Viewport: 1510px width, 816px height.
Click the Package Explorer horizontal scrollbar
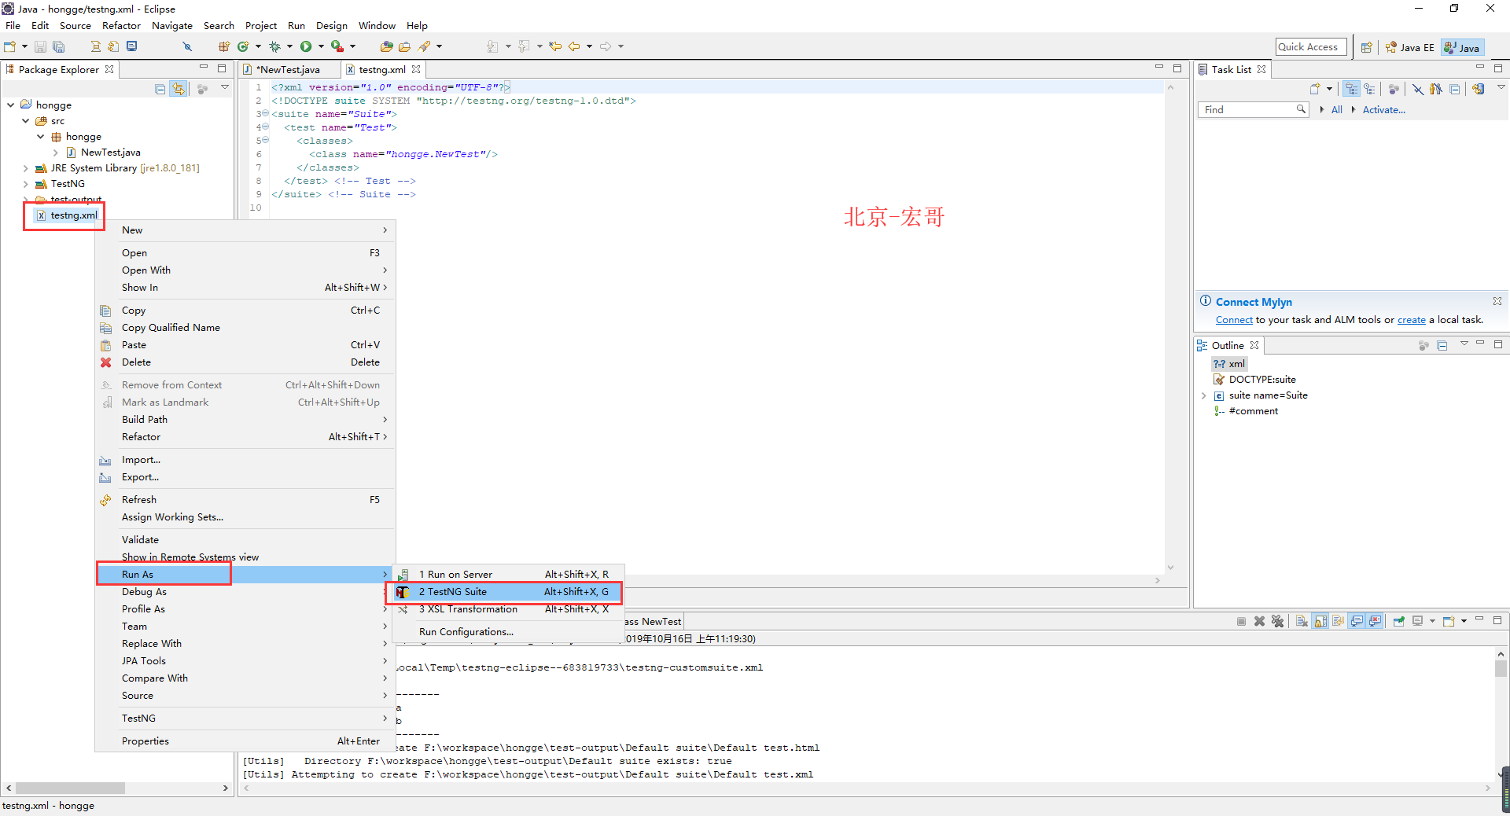pos(70,788)
